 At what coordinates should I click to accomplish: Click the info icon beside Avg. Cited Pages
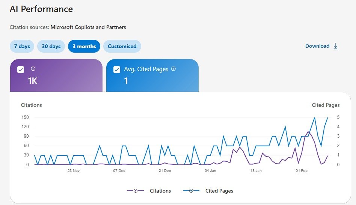[x=173, y=69]
